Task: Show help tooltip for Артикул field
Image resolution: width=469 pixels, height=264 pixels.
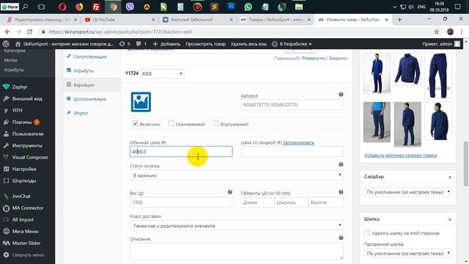Action: coord(341,95)
